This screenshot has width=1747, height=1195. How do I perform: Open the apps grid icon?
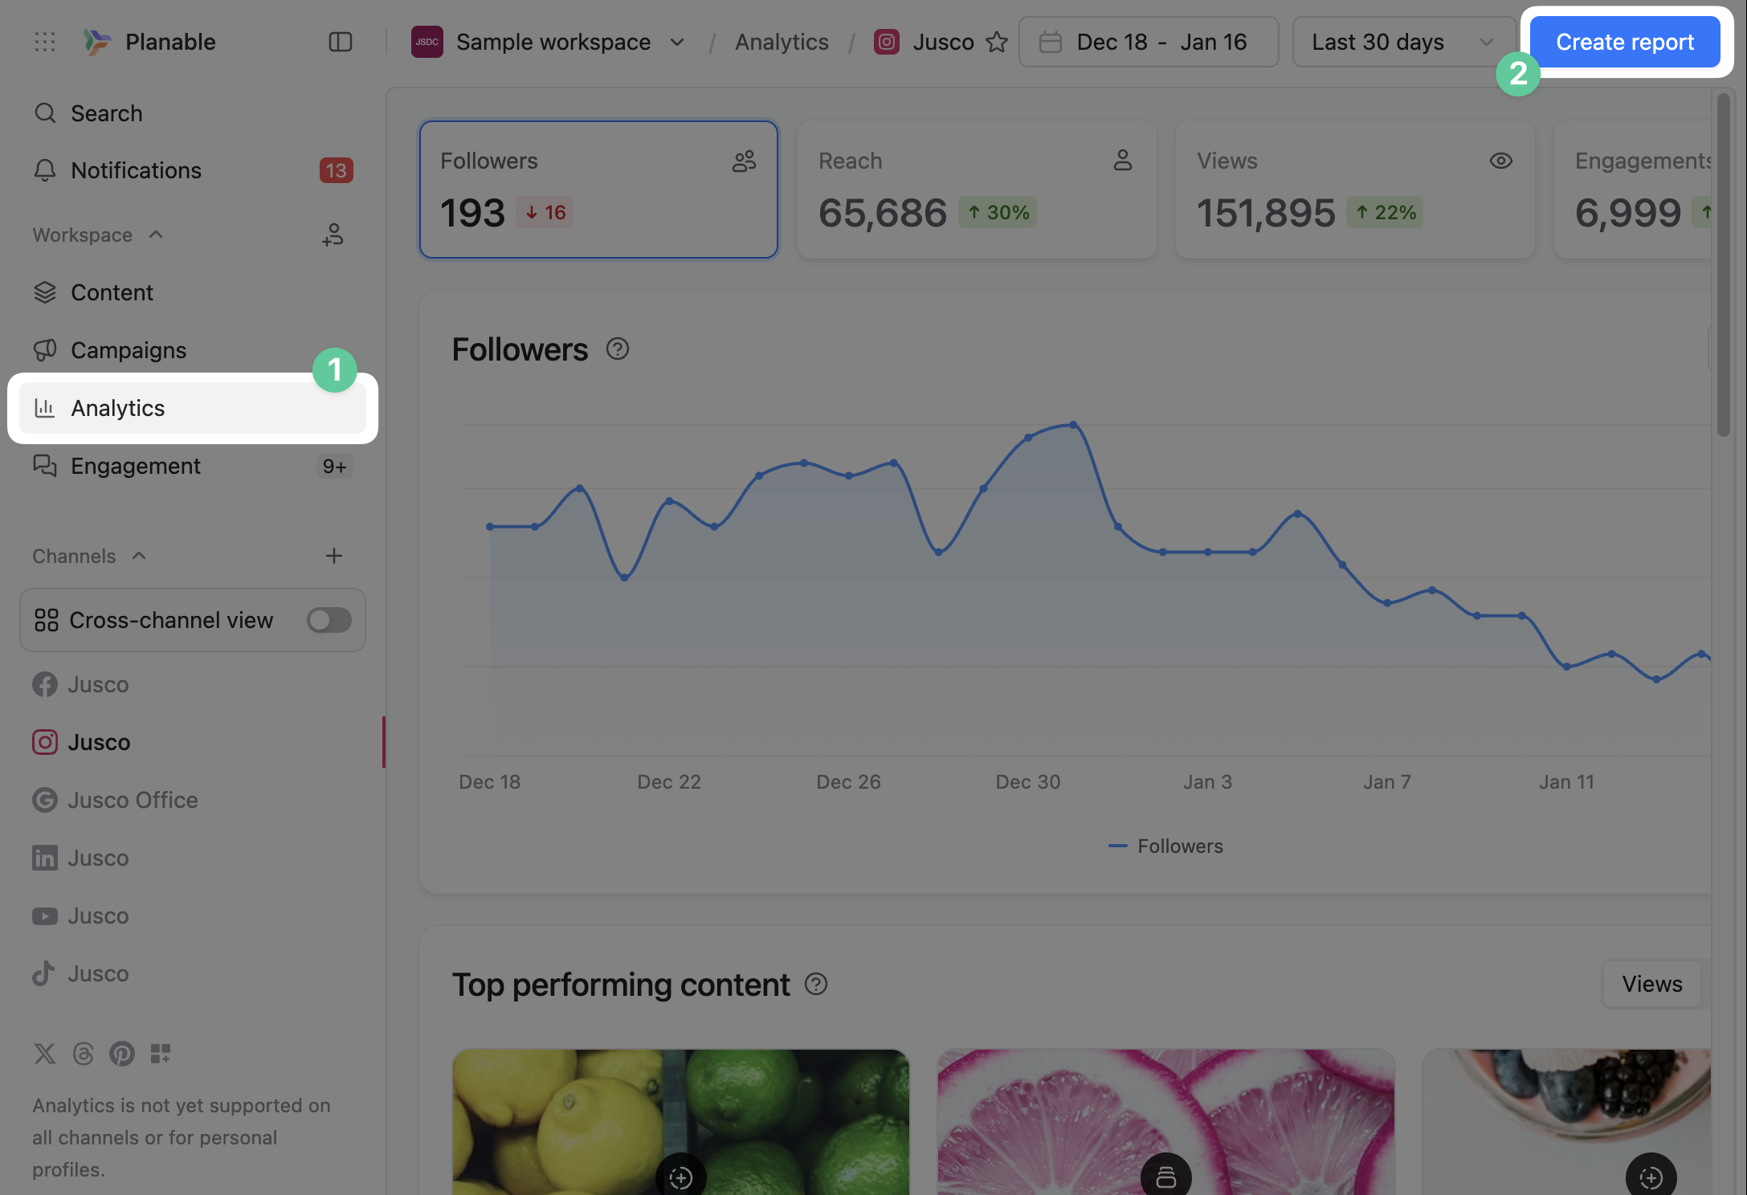(x=45, y=42)
